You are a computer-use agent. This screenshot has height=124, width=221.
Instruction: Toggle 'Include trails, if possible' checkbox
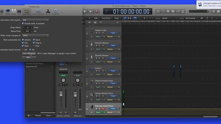coord(23,23)
